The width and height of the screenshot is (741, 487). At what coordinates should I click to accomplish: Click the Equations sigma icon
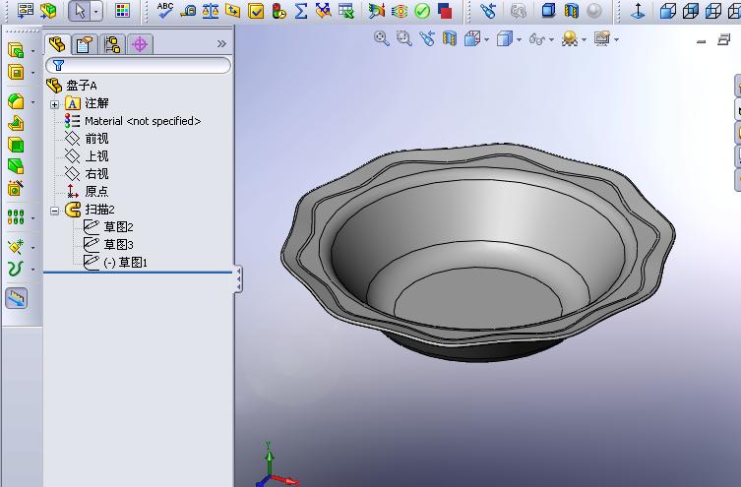point(301,11)
